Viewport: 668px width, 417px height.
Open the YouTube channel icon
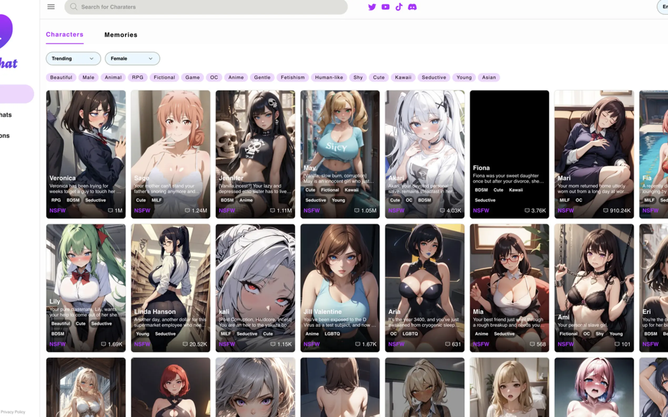(x=386, y=7)
